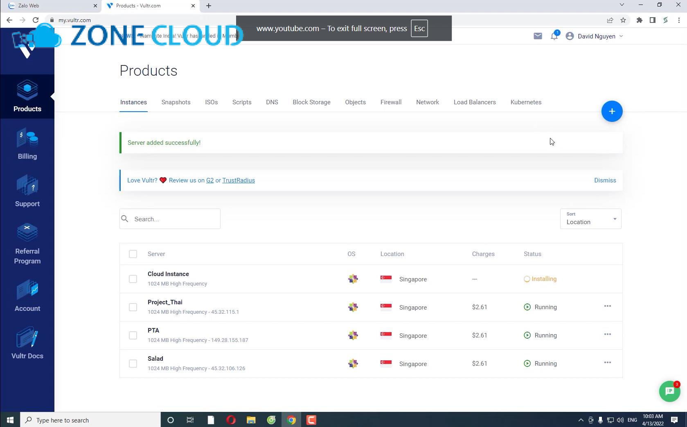Image resolution: width=687 pixels, height=427 pixels.
Task: Open the Referral Program page
Action: [27, 243]
